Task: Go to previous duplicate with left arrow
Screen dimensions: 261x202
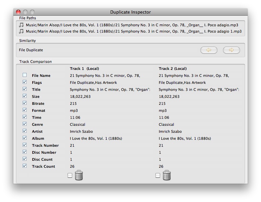Action: 209,50
